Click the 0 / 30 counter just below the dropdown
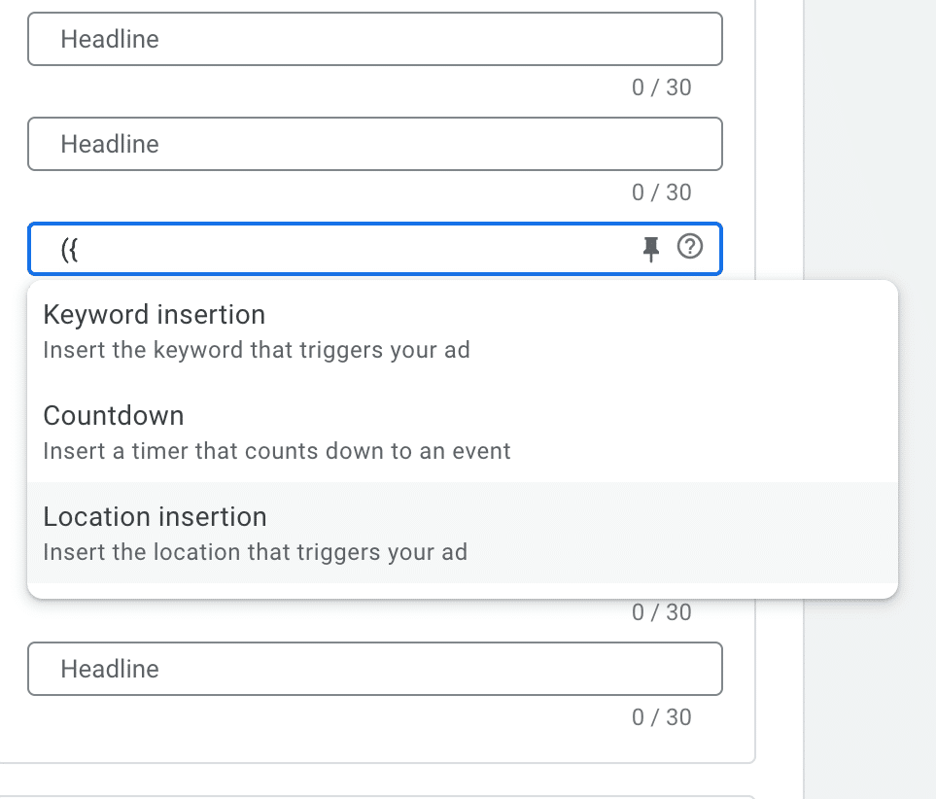936x799 pixels. (x=661, y=612)
